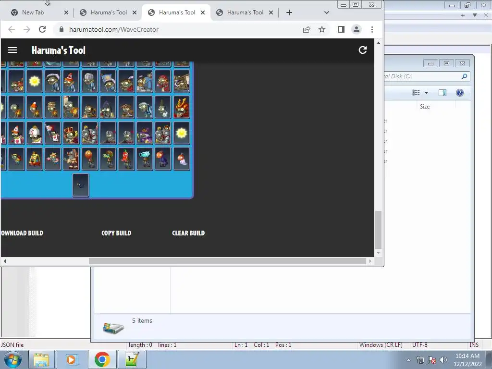Toggle the Chrome side panel
This screenshot has height=369, width=492.
341,29
